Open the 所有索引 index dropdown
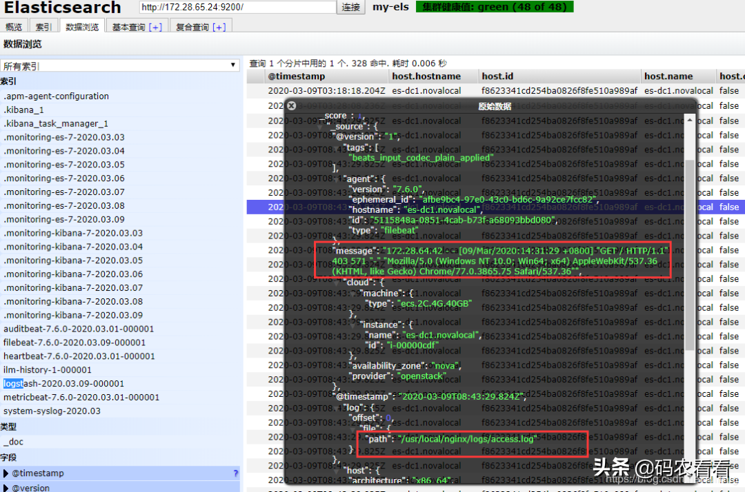745x492 pixels. (x=120, y=65)
